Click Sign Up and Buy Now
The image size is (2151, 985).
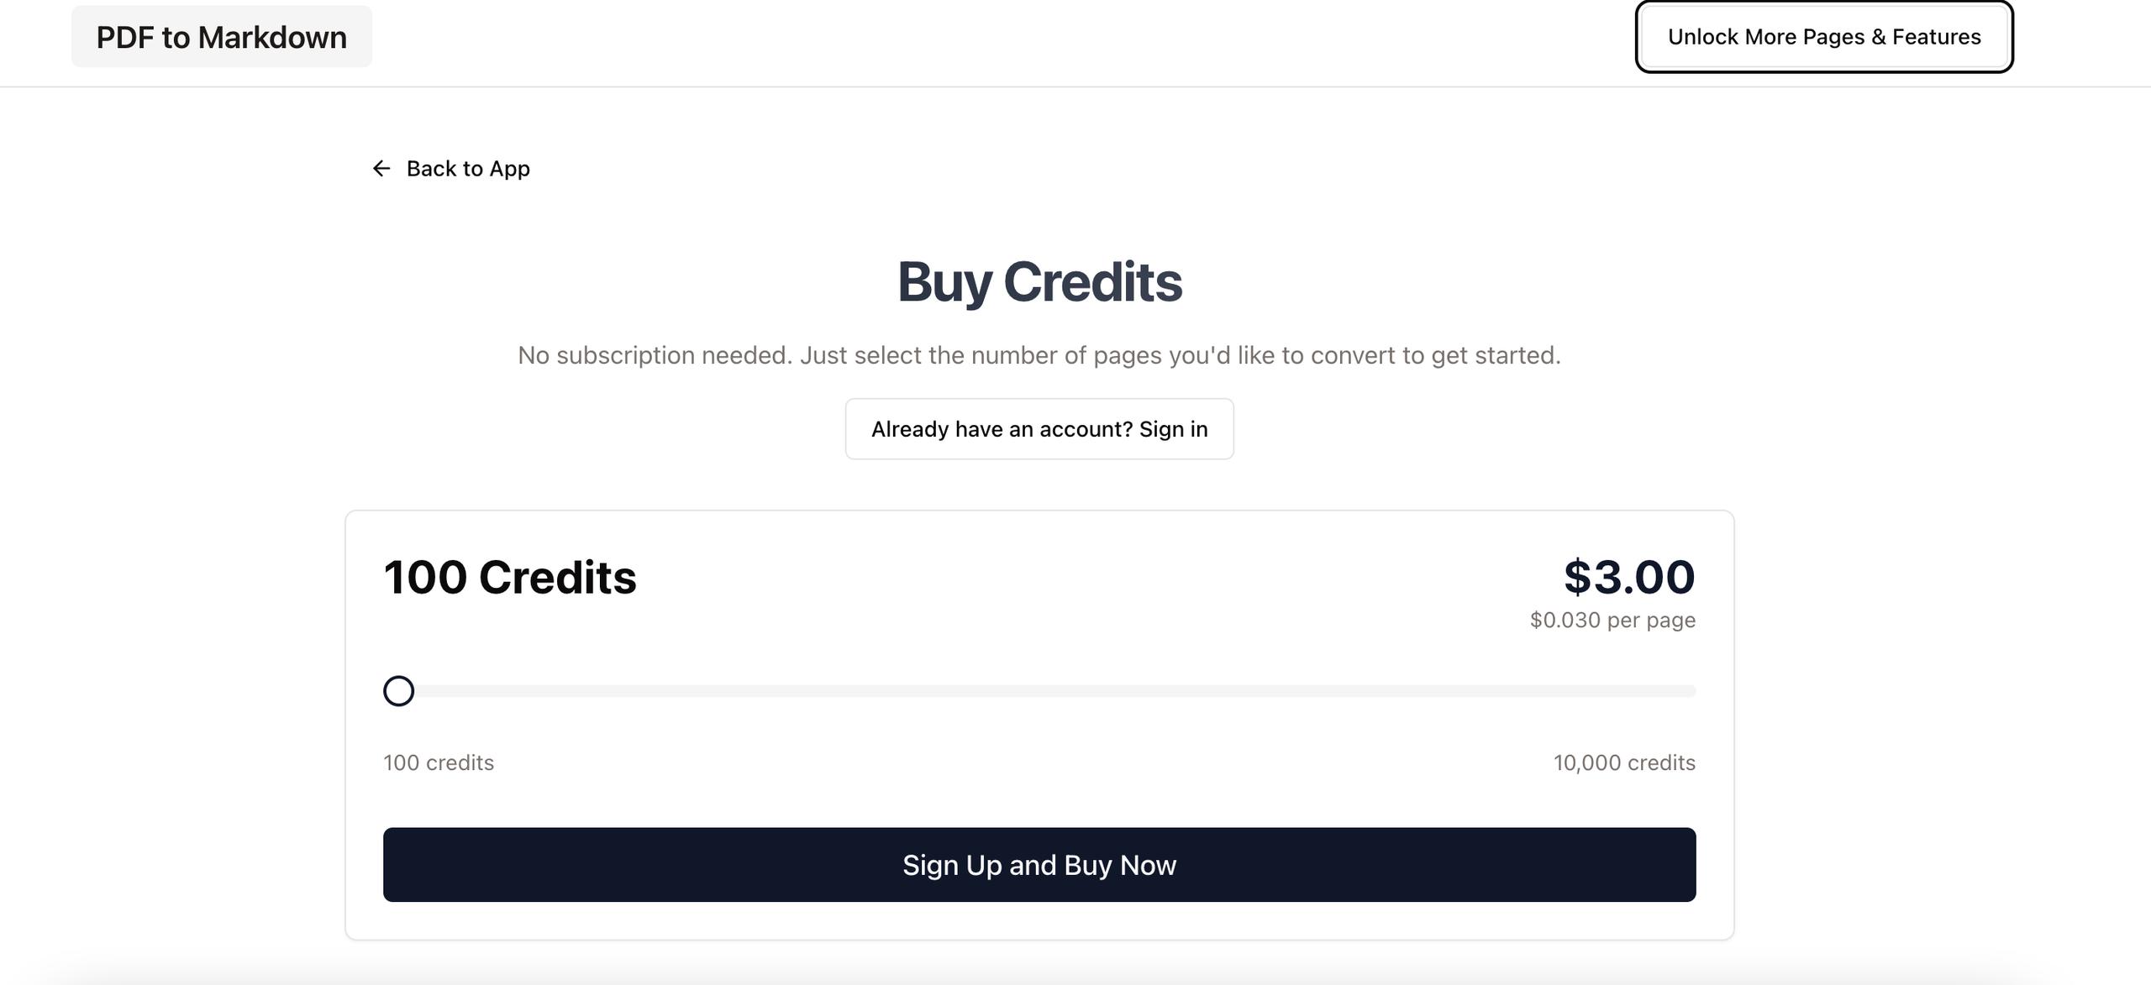click(1039, 865)
